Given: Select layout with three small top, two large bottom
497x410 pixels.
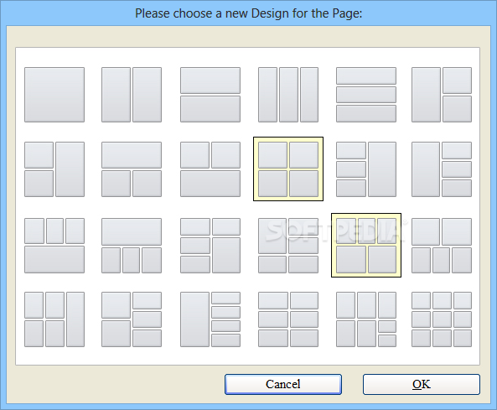Looking at the screenshot, I should click(366, 245).
